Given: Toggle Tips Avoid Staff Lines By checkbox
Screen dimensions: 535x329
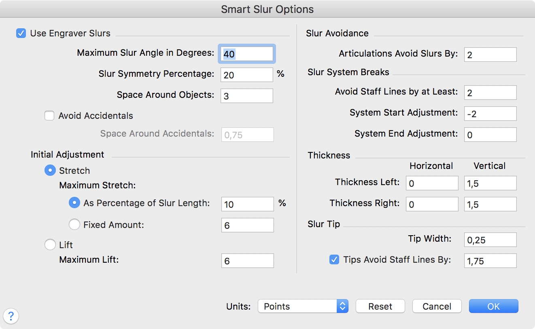Looking at the screenshot, I should (334, 260).
